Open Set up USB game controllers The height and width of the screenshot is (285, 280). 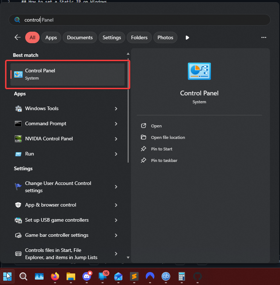click(67, 220)
